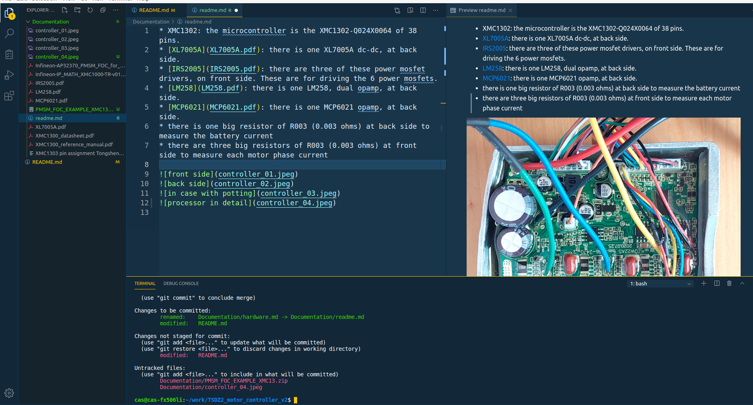Open the Extensions view
The image size is (753, 405).
coord(9,96)
